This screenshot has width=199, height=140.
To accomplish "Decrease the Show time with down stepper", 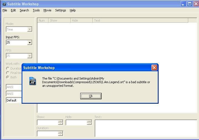I will click(x=61, y=124).
